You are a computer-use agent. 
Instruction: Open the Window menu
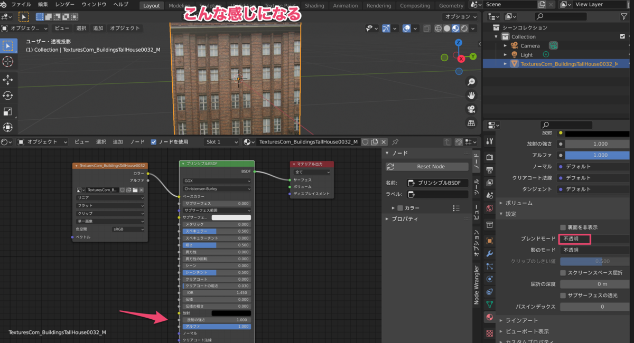pos(94,4)
